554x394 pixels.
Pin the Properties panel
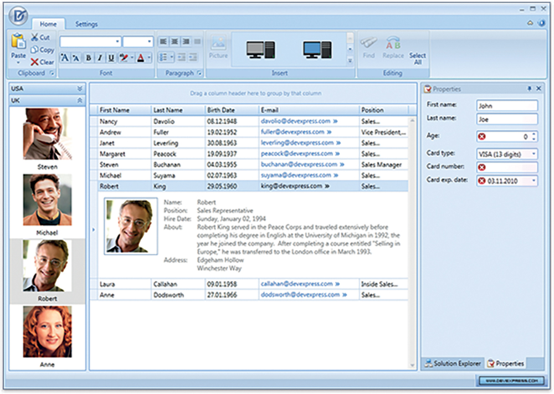point(529,89)
